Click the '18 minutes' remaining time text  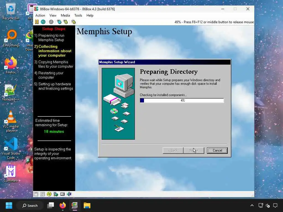(x=54, y=131)
